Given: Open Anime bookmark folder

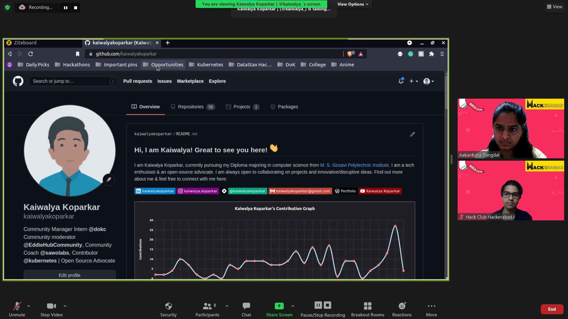Looking at the screenshot, I should click(x=343, y=65).
